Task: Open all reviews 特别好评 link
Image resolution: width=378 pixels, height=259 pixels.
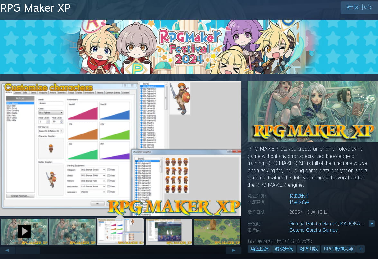Action: 299,202
